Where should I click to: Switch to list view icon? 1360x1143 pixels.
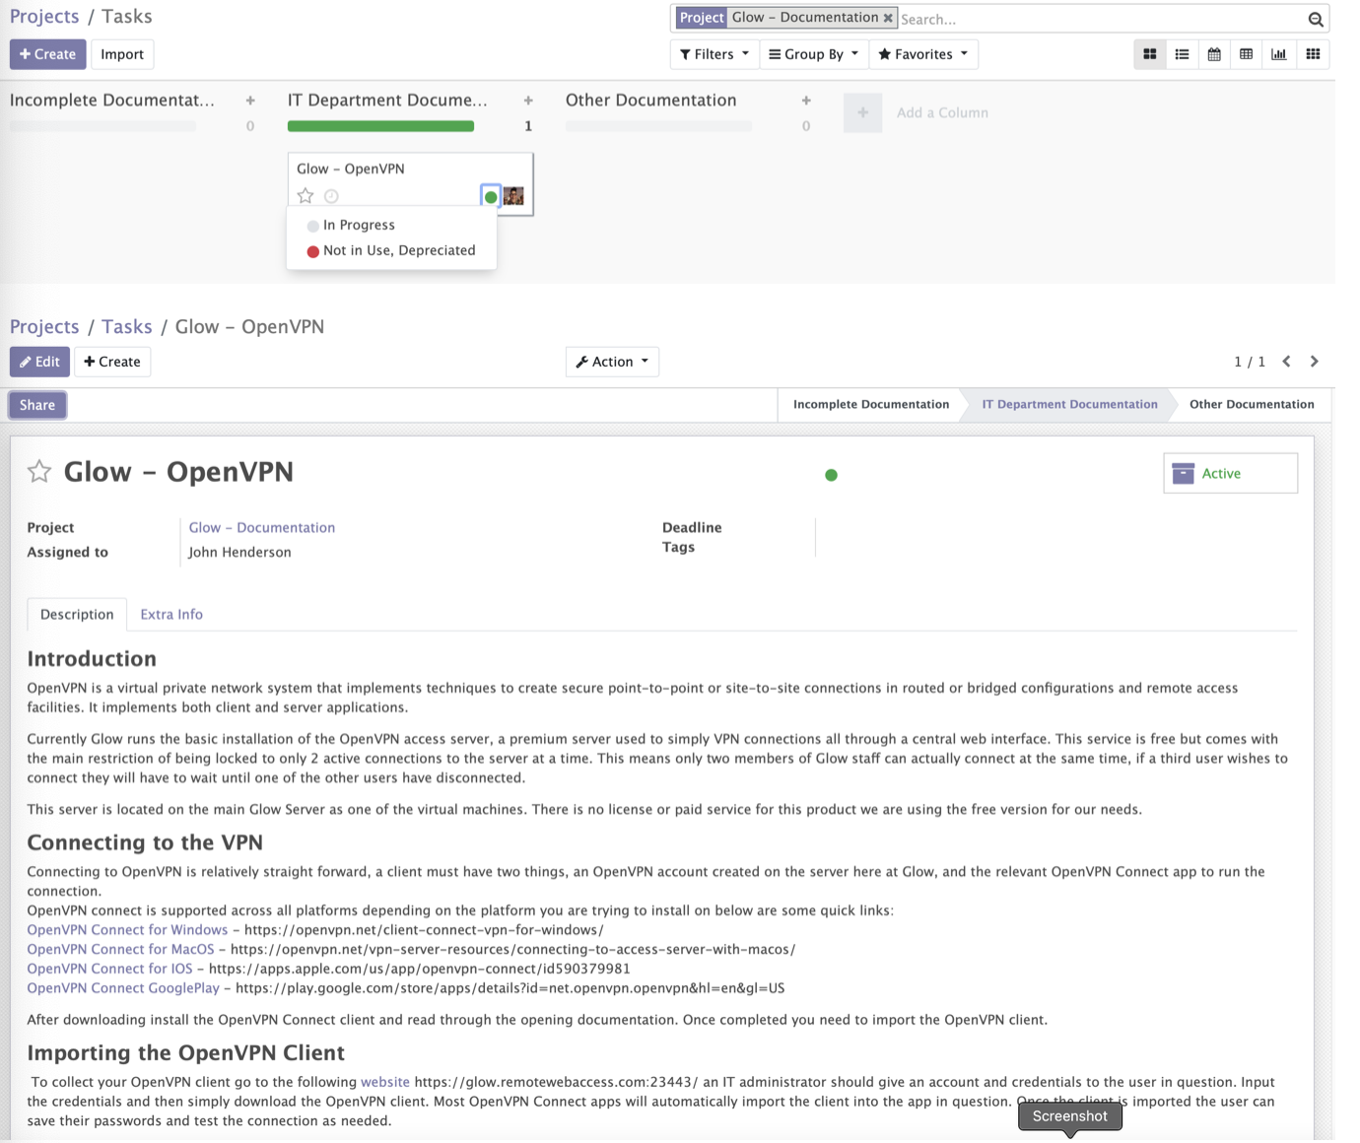pyautogui.click(x=1182, y=54)
